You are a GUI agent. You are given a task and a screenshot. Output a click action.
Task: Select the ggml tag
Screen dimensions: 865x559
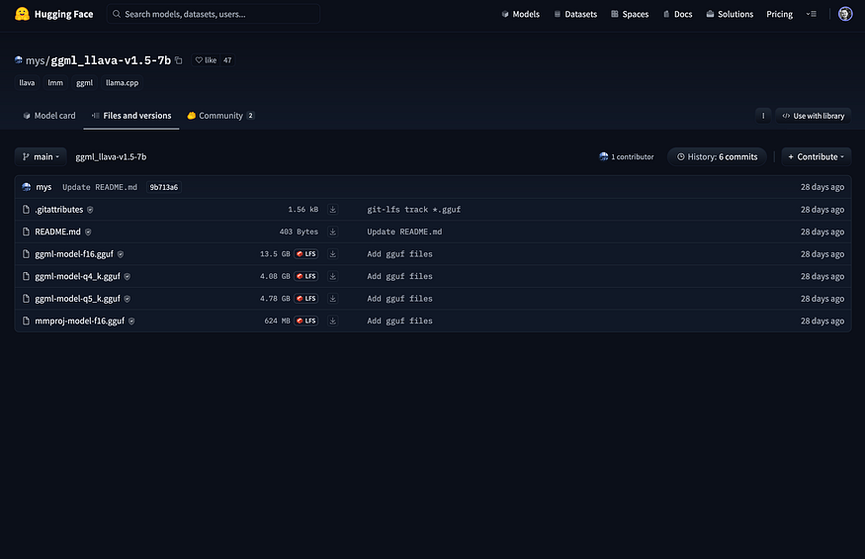[x=84, y=83]
